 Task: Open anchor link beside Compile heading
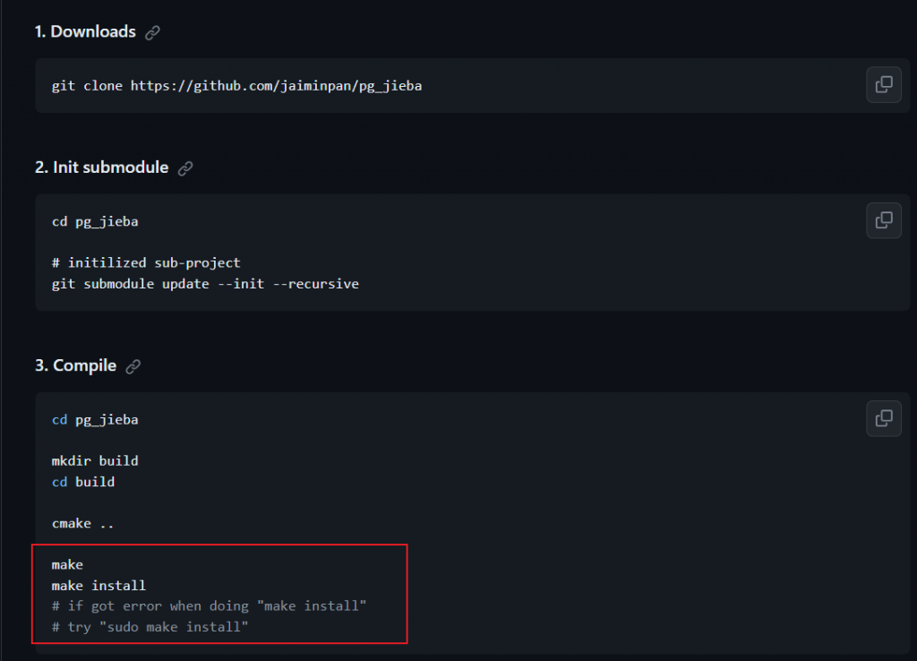click(x=133, y=366)
